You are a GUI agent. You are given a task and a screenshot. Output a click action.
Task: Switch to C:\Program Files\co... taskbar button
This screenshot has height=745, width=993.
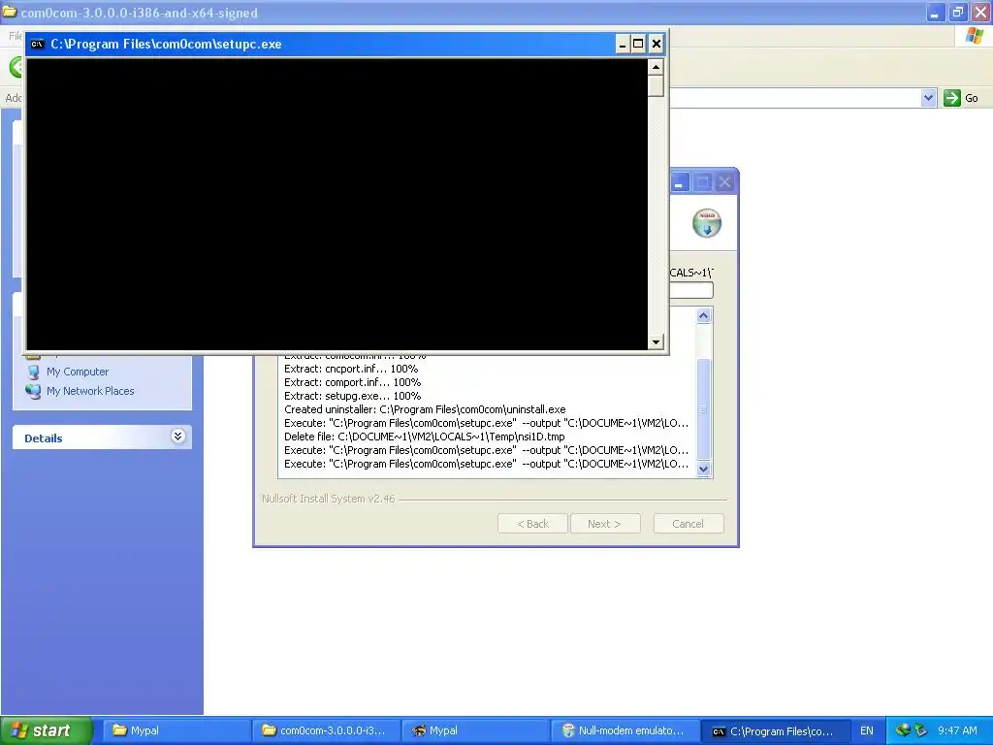click(775, 730)
